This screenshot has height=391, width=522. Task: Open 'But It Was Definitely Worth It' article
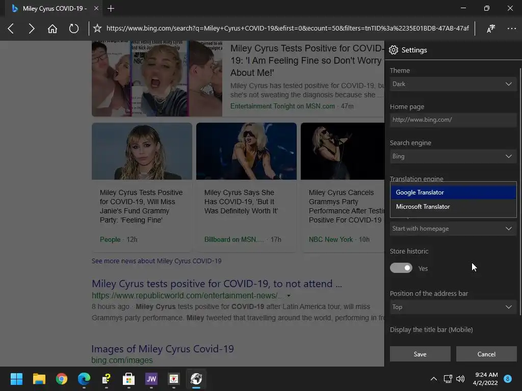pos(241,202)
